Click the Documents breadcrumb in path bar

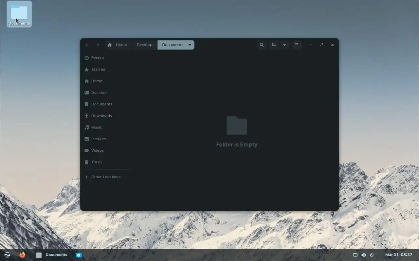click(x=173, y=45)
